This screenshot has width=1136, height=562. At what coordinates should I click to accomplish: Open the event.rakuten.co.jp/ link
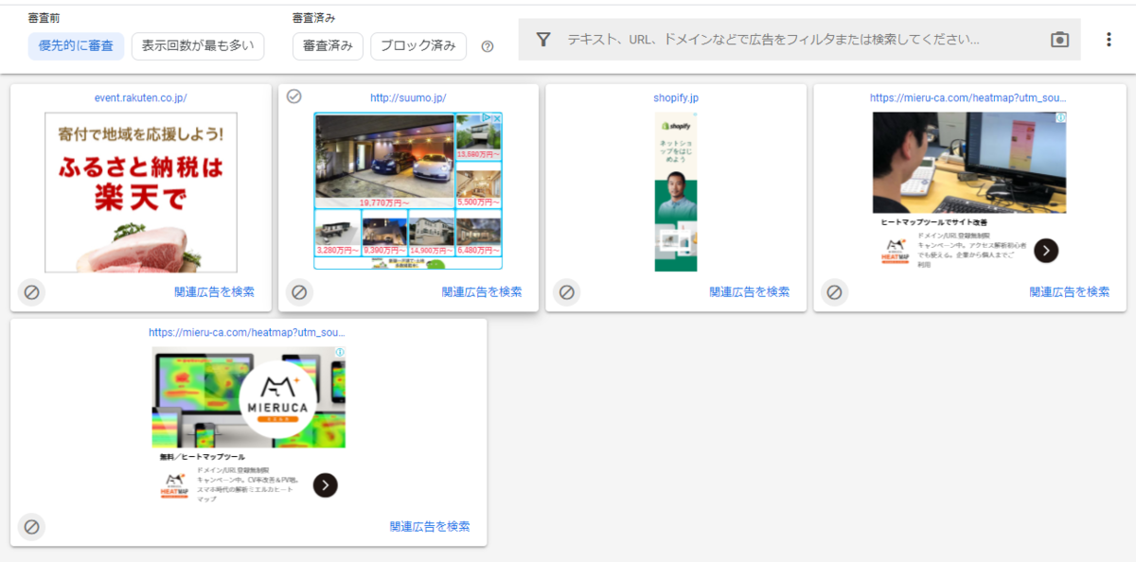tap(141, 97)
